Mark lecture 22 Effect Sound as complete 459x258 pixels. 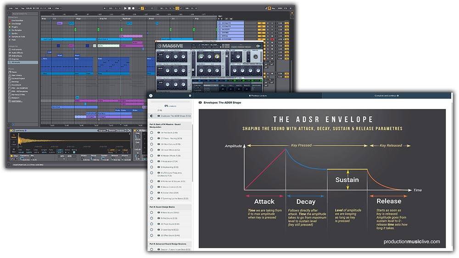click(x=151, y=236)
